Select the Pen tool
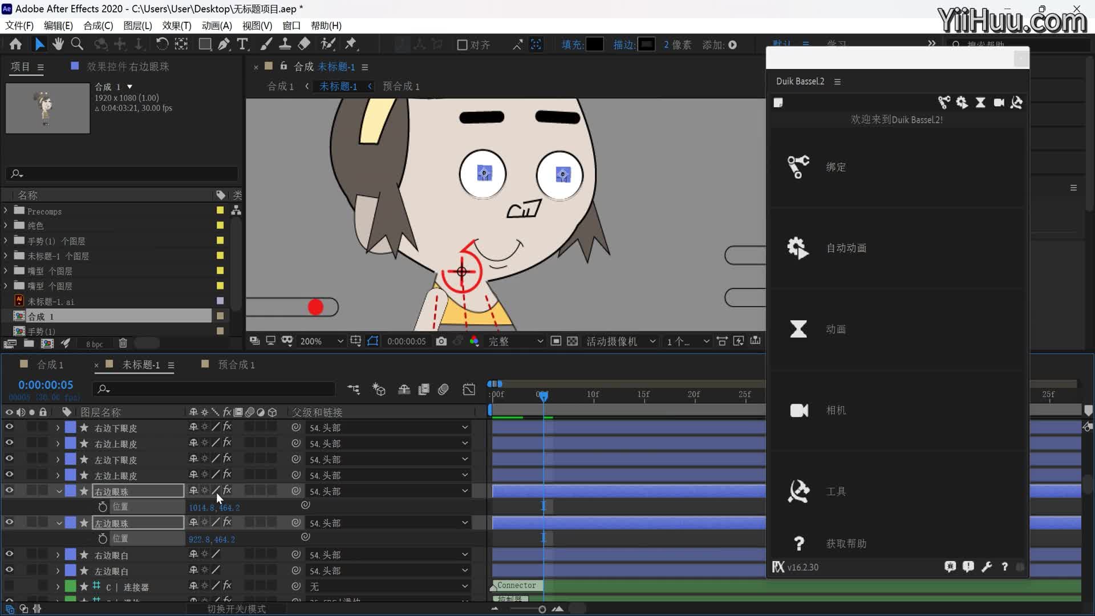The height and width of the screenshot is (616, 1095). (224, 44)
